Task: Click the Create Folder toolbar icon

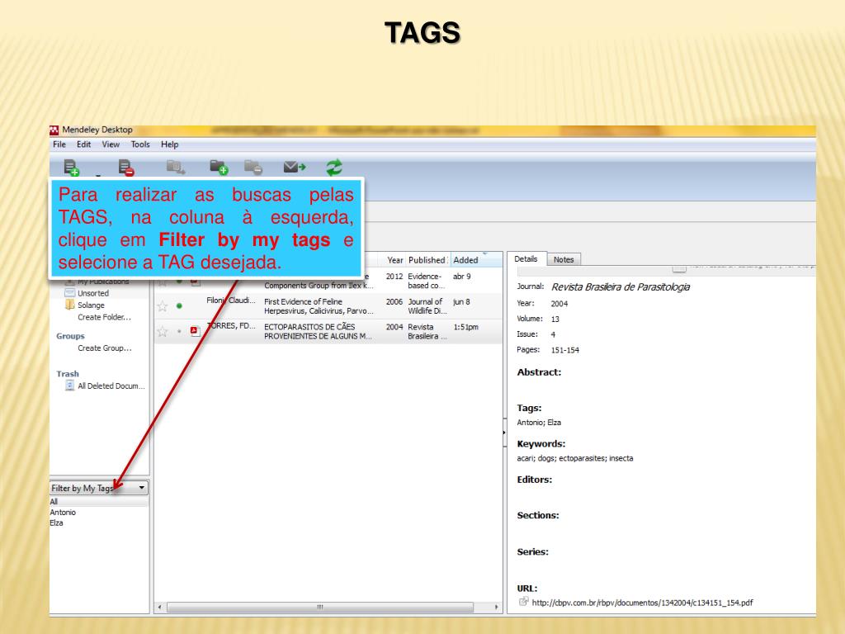Action: tap(219, 167)
